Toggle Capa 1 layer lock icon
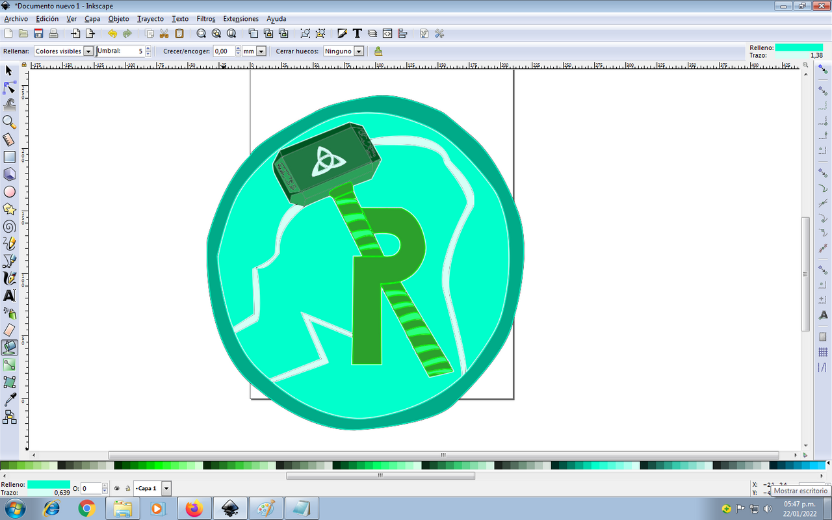This screenshot has height=520, width=832. coord(127,488)
